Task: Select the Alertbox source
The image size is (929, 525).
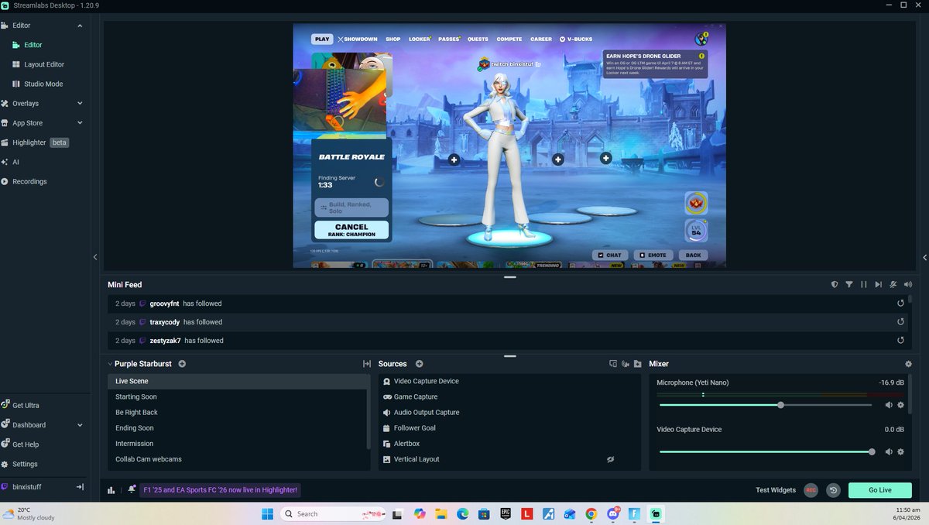Action: tap(509, 444)
